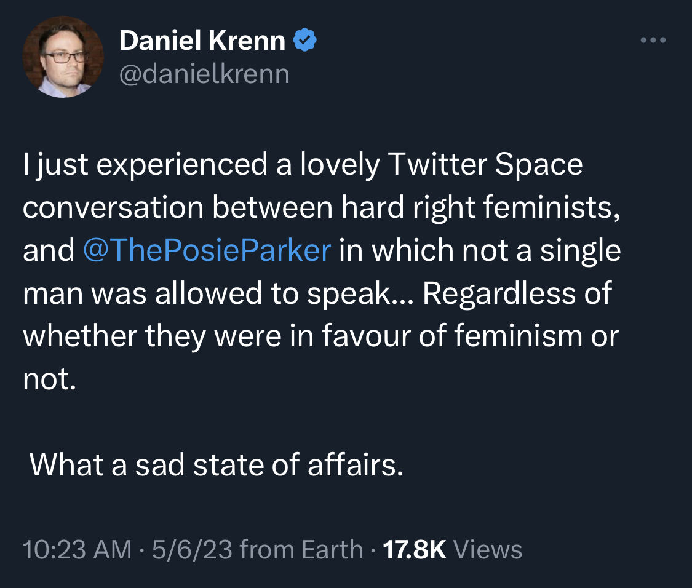The height and width of the screenshot is (588, 692).
Task: Click the 17.8K view count number
Action: (414, 549)
